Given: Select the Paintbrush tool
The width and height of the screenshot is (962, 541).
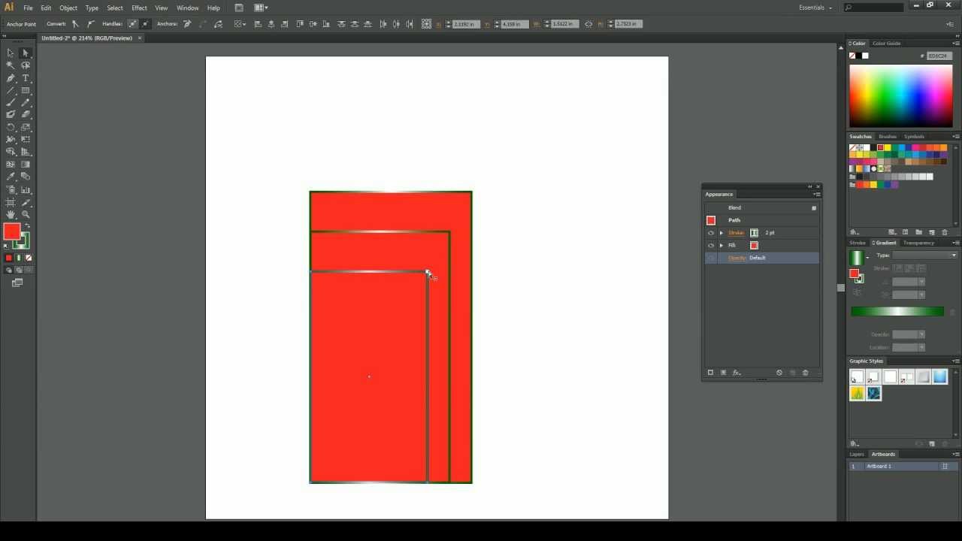Looking at the screenshot, I should pyautogui.click(x=11, y=102).
